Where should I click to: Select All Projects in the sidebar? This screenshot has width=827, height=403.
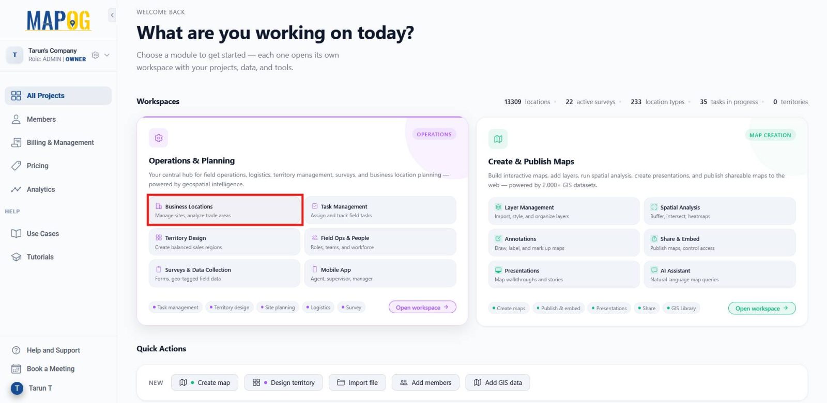click(58, 95)
